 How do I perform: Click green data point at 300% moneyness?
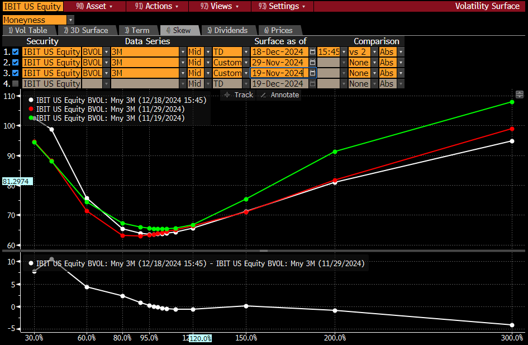[x=512, y=102]
